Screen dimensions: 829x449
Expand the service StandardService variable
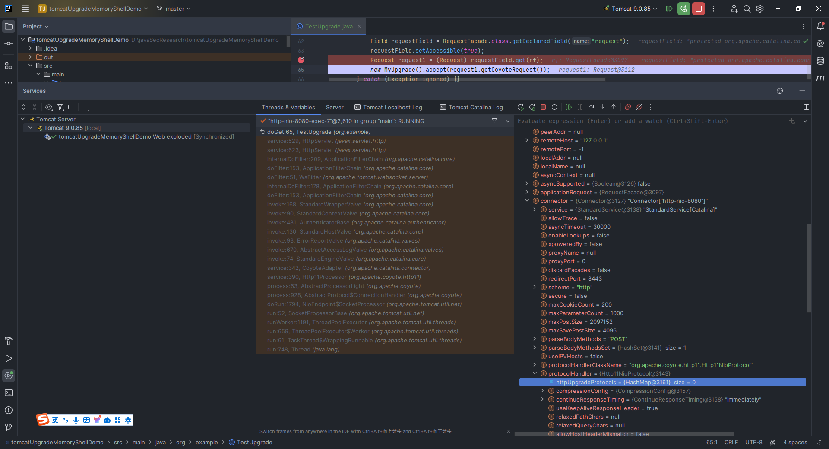pos(535,209)
